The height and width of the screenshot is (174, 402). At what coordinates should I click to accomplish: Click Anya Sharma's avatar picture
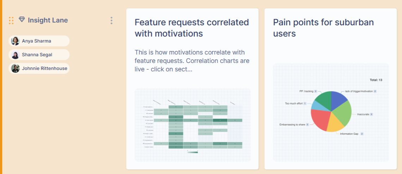click(16, 41)
